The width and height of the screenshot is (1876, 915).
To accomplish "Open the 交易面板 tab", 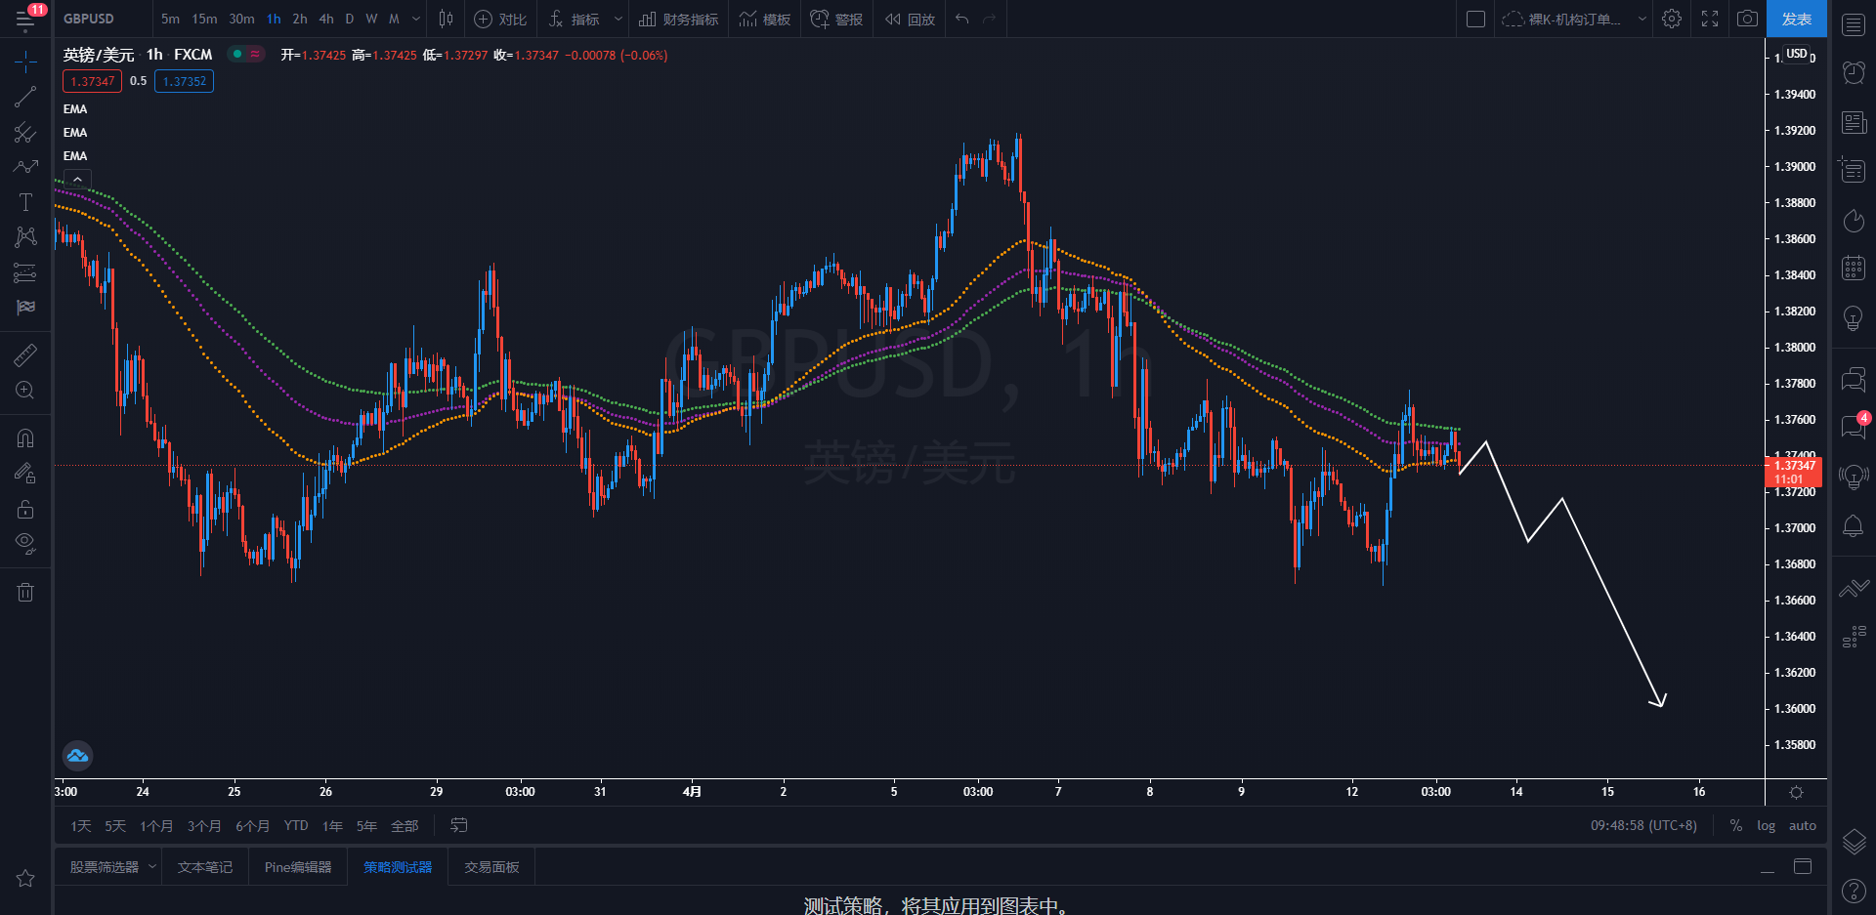I will click(491, 867).
